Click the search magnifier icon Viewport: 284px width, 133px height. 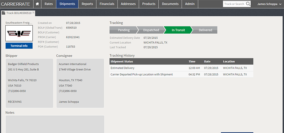pos(248,4)
